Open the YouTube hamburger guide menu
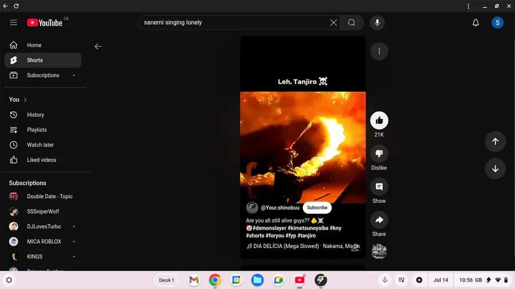 [x=14, y=23]
